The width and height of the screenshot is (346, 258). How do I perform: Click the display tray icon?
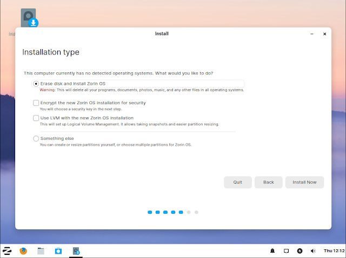click(286, 251)
